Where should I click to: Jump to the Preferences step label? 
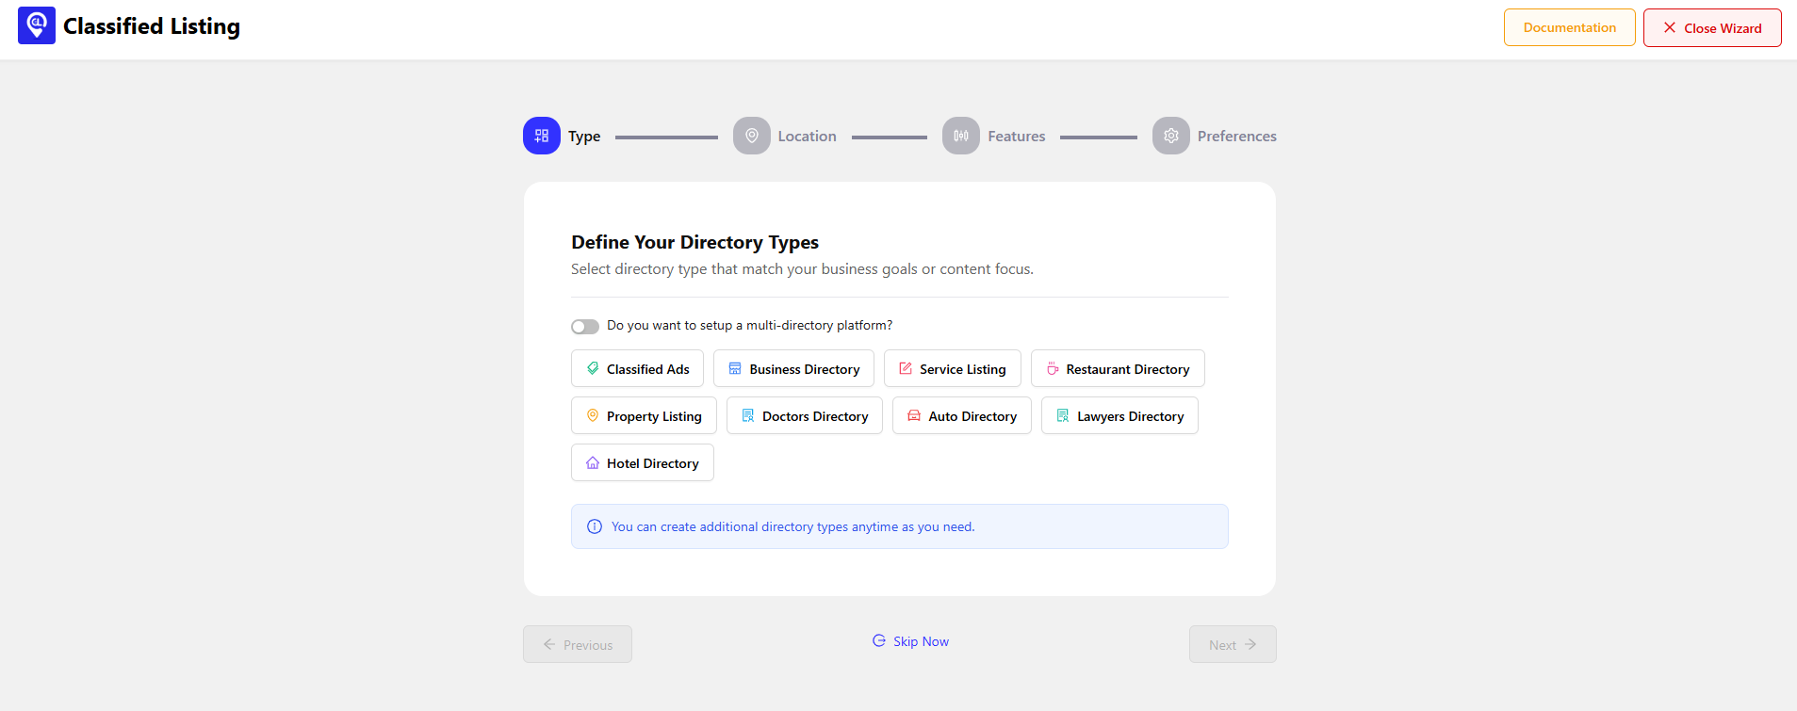[1237, 136]
